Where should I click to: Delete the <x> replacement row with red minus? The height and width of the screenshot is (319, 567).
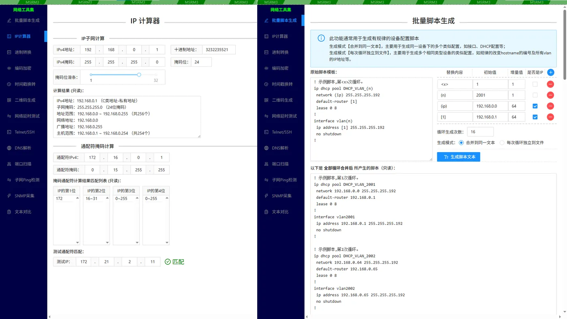(x=550, y=84)
